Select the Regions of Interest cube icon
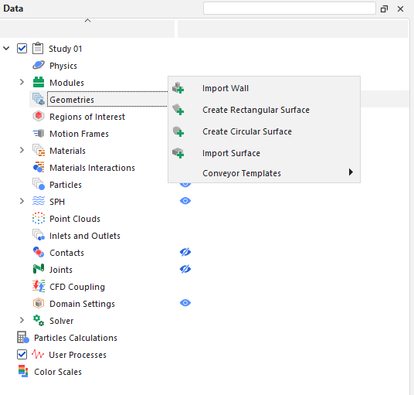This screenshot has width=414, height=395. click(x=39, y=116)
